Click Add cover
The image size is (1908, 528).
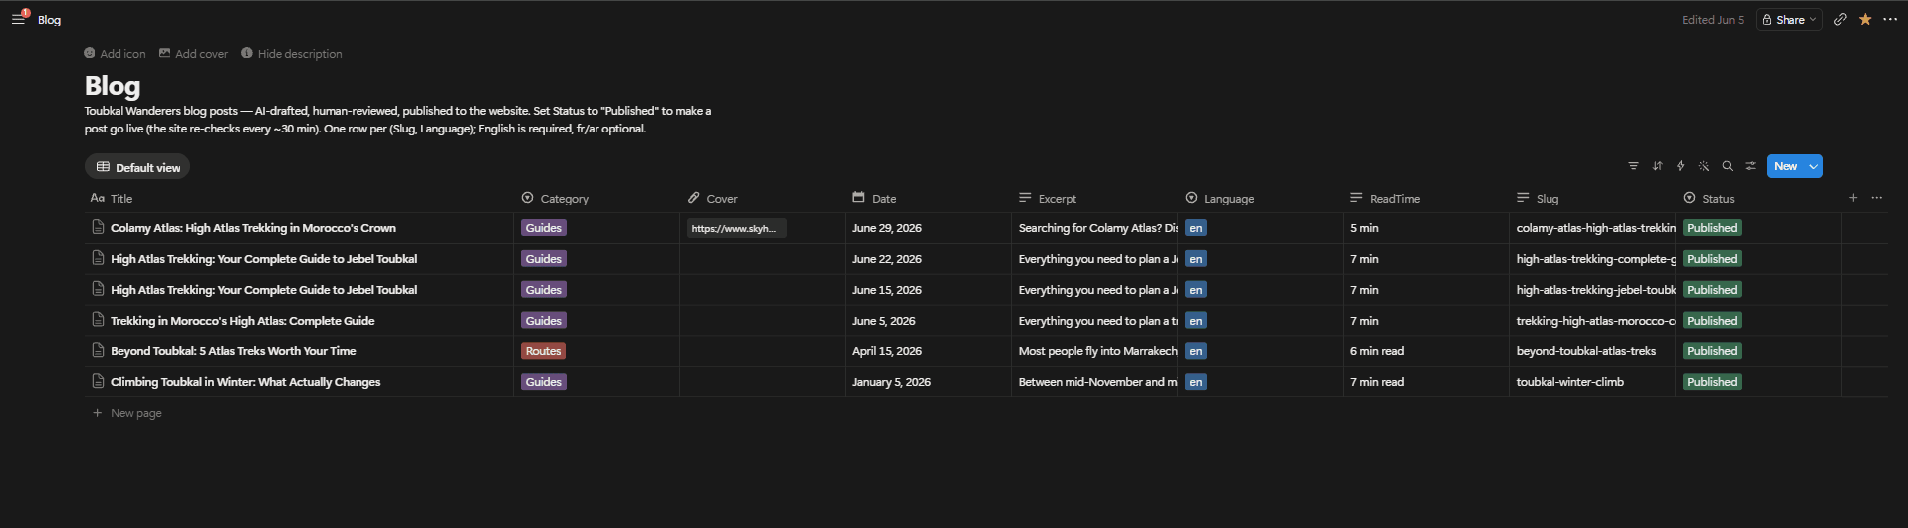click(193, 54)
